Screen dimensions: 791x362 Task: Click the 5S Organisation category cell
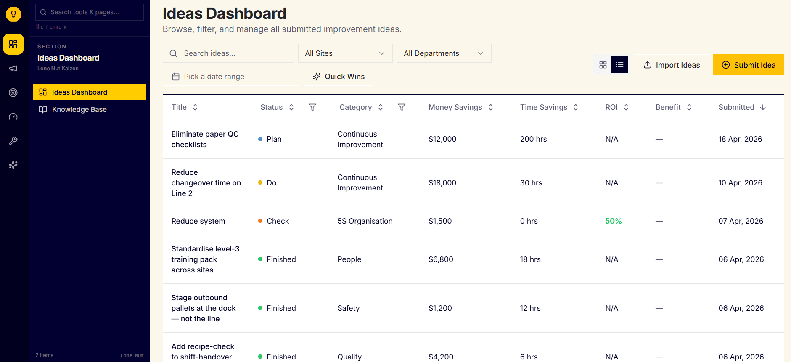(365, 221)
